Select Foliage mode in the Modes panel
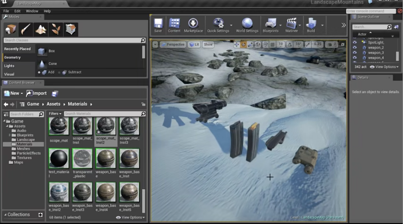The width and height of the screenshot is (403, 224). 56,29
